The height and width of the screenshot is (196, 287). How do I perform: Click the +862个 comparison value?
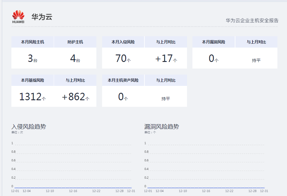75,97
